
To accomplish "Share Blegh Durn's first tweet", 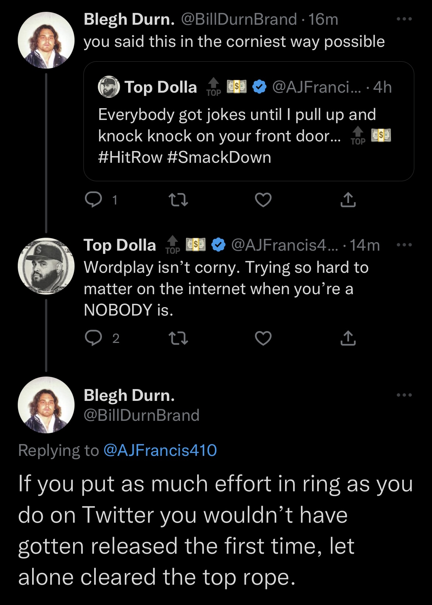I will (348, 200).
